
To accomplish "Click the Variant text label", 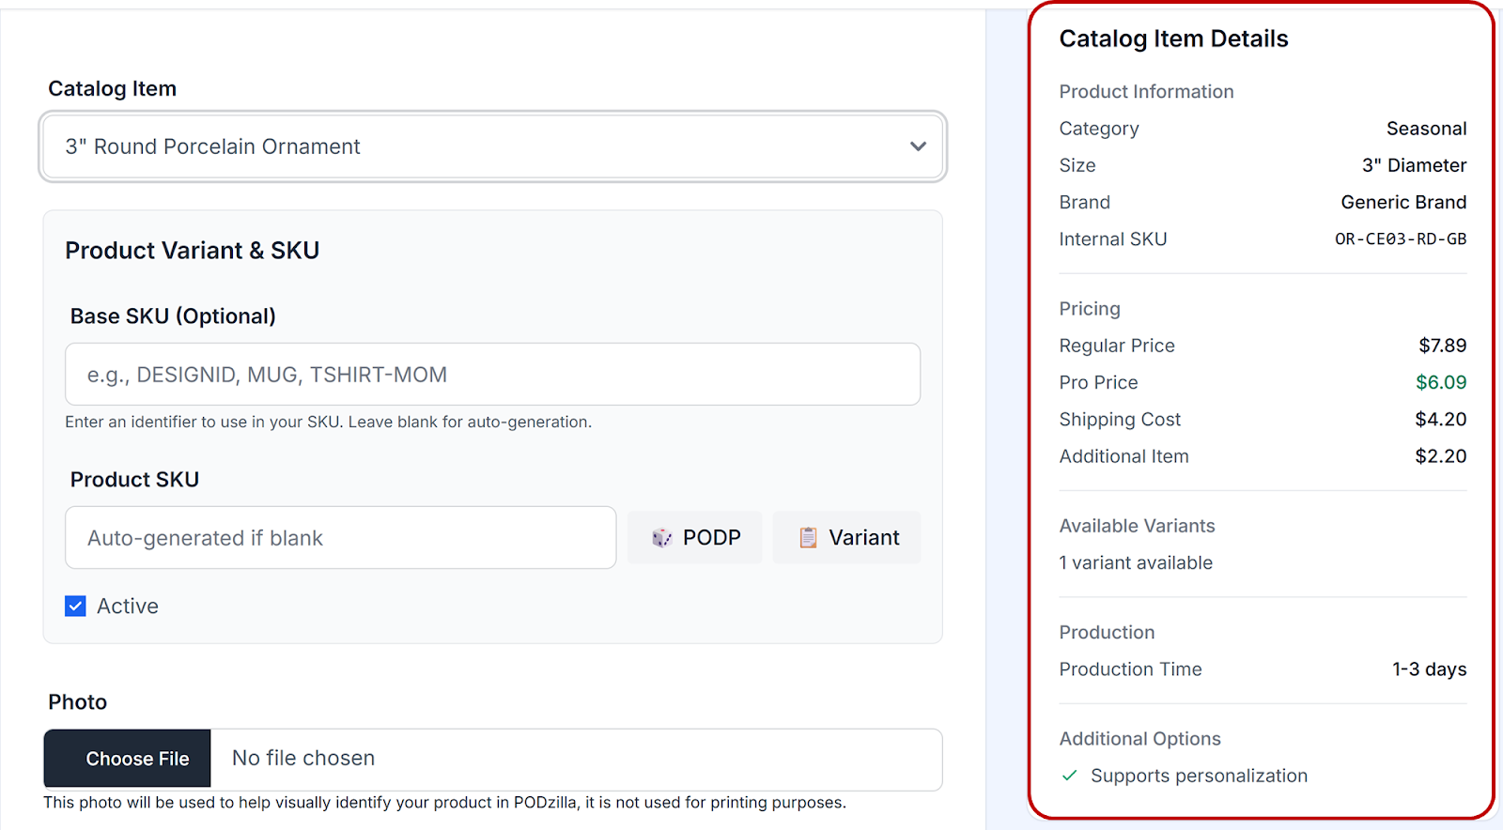I will coord(863,538).
